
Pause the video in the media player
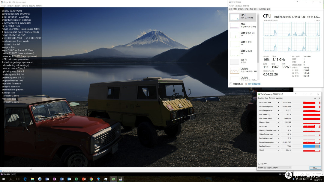pyautogui.click(x=3, y=171)
